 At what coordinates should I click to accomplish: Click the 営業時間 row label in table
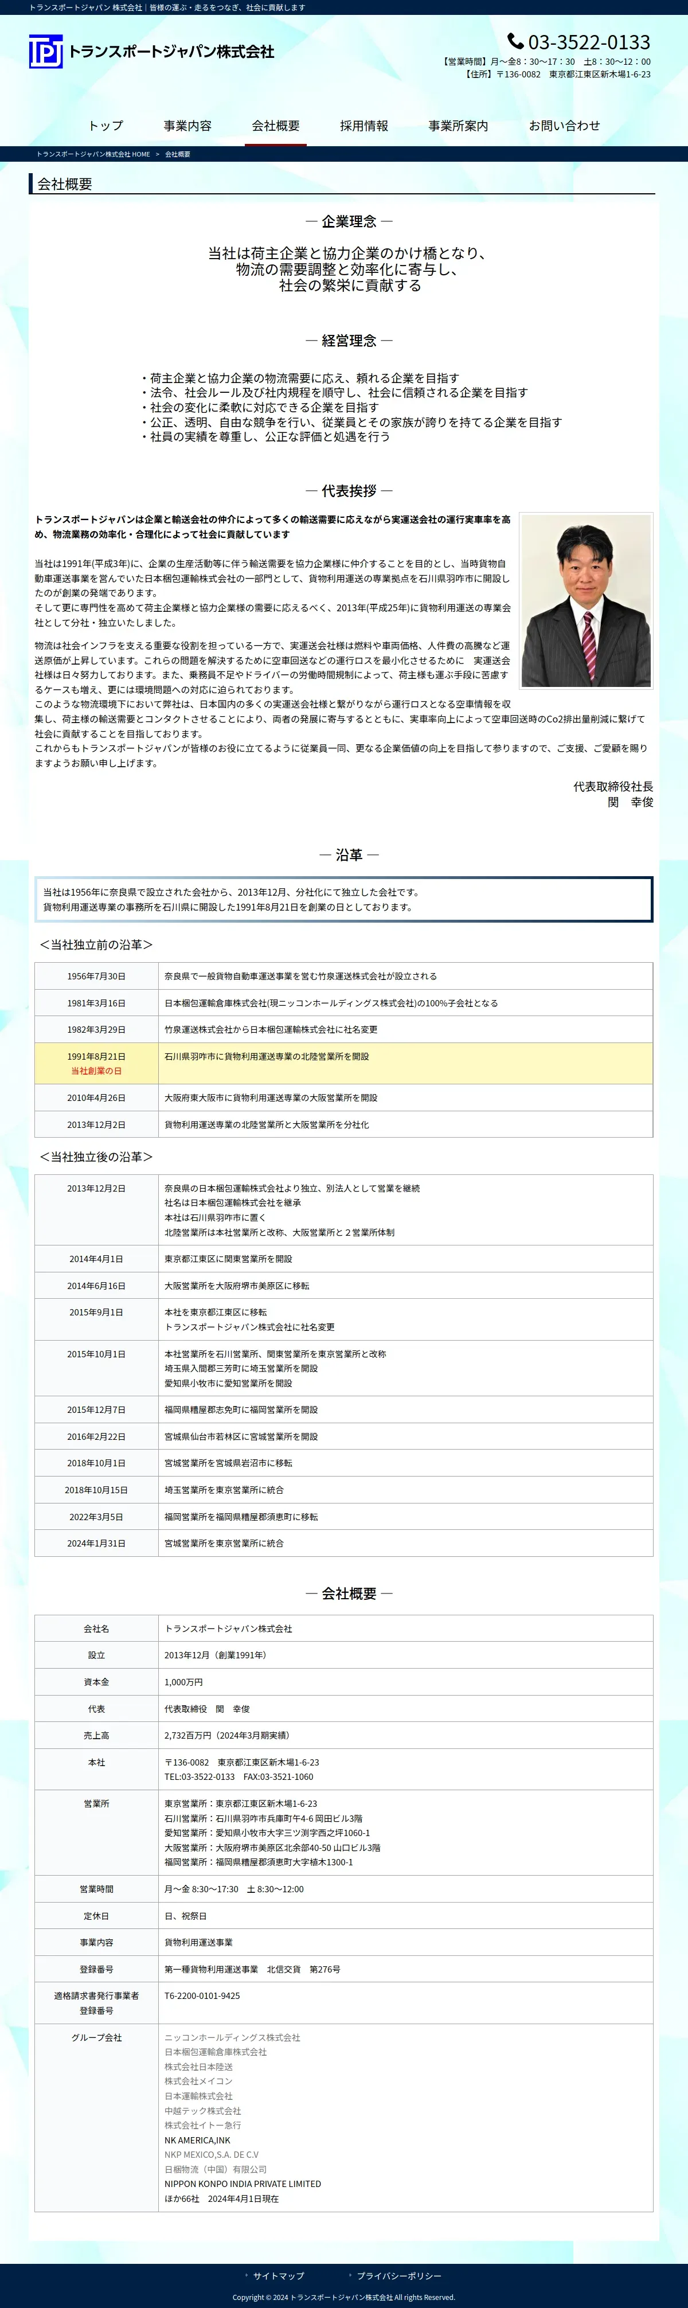(96, 1889)
